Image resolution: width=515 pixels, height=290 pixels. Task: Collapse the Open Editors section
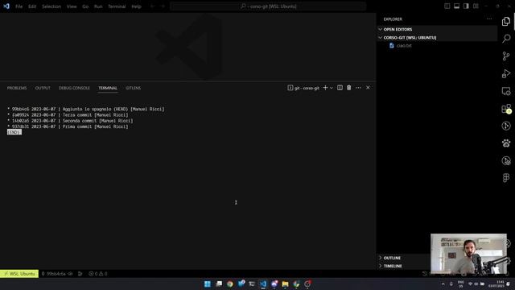(x=437, y=29)
